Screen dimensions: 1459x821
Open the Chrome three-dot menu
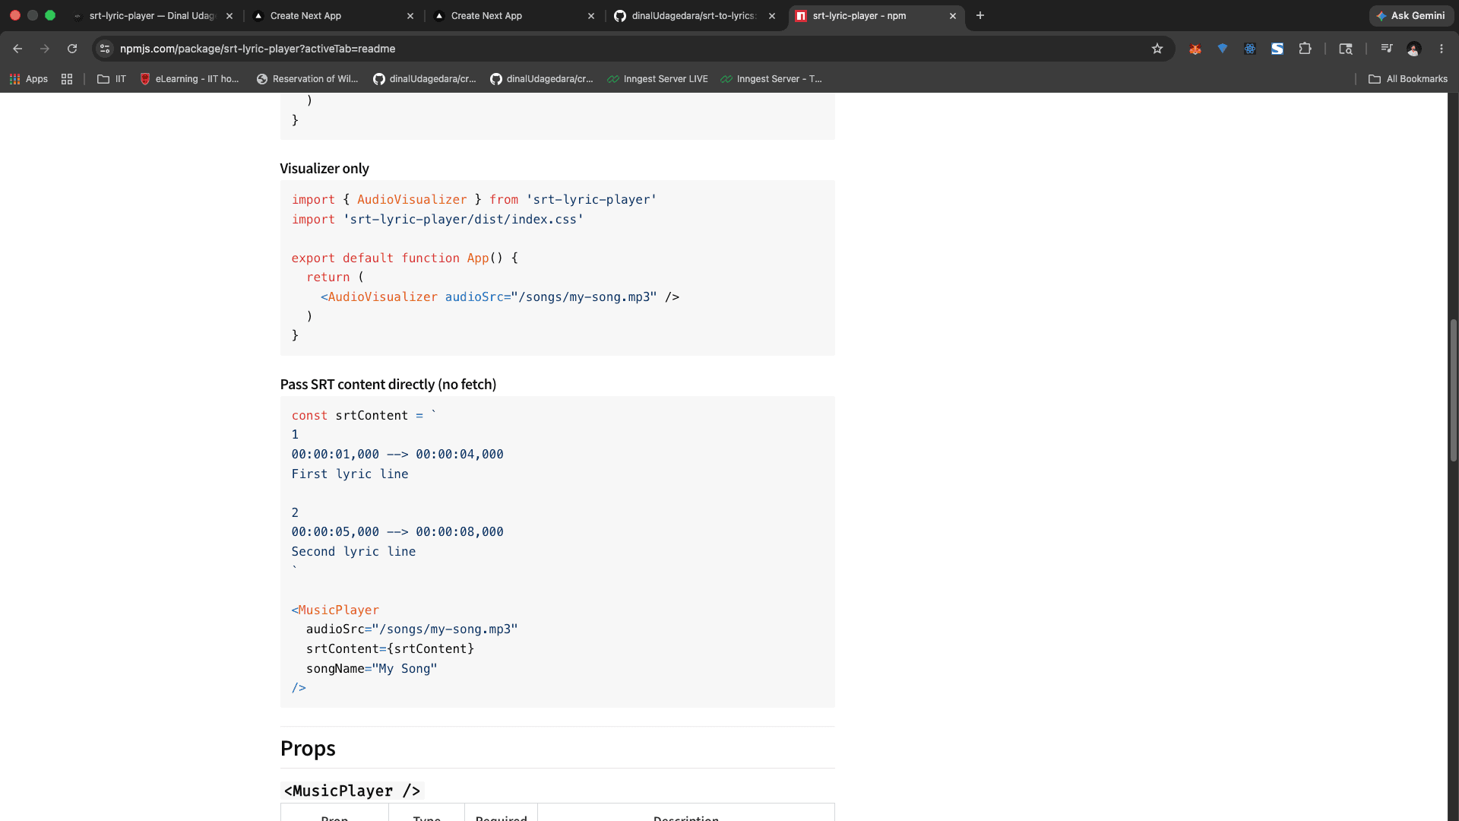(x=1442, y=49)
